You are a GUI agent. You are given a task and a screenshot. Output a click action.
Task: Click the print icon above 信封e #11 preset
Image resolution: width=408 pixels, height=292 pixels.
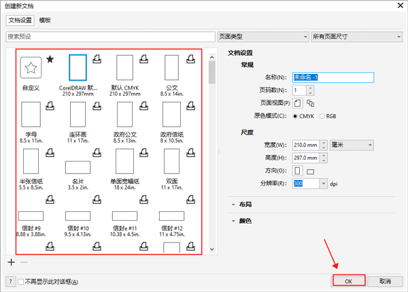point(143,200)
